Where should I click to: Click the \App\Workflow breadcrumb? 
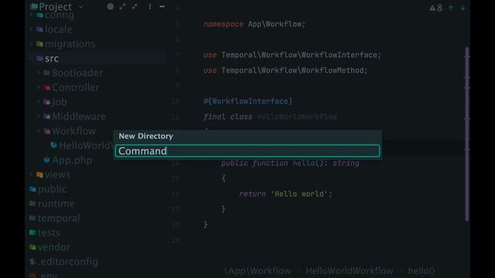[x=258, y=271]
